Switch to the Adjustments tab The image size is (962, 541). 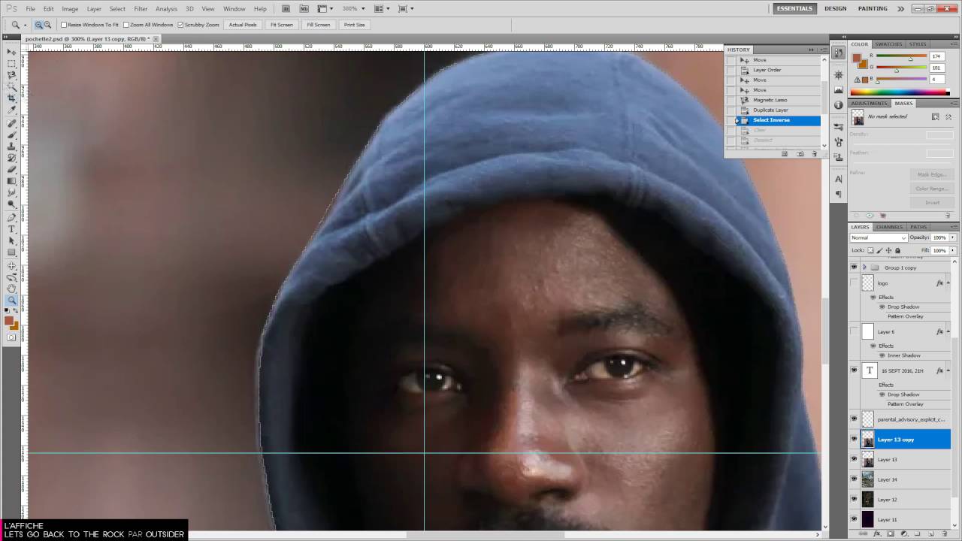[x=870, y=103]
